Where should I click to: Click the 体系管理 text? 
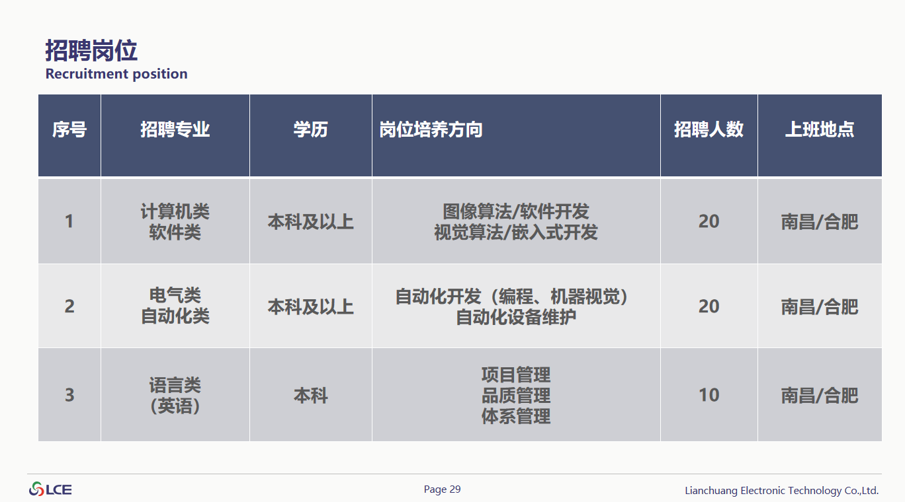(516, 416)
